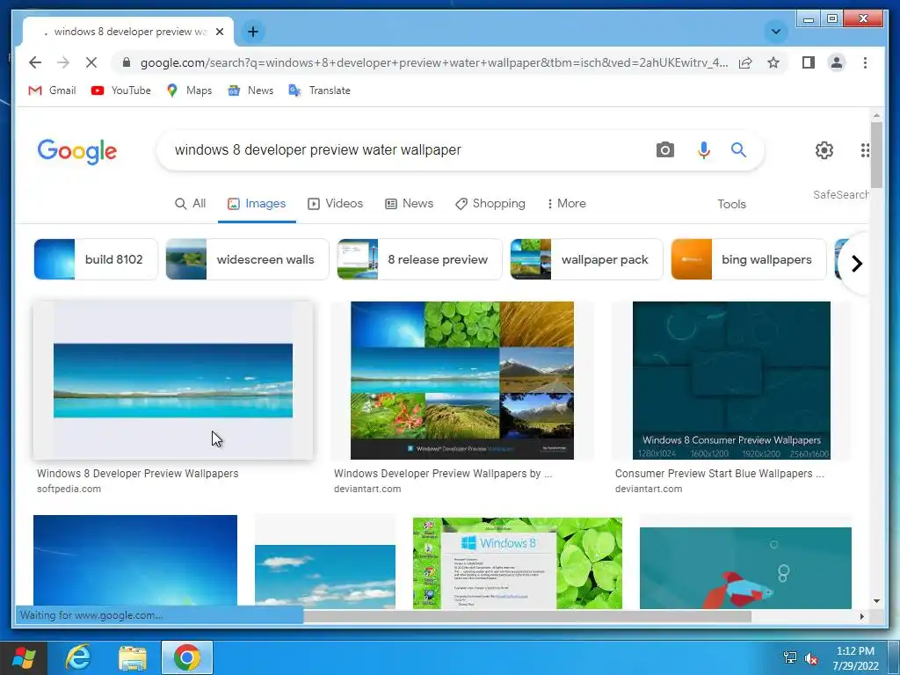
Task: Click Windows 8 Developer Preview Wallpapers title
Action: point(138,474)
